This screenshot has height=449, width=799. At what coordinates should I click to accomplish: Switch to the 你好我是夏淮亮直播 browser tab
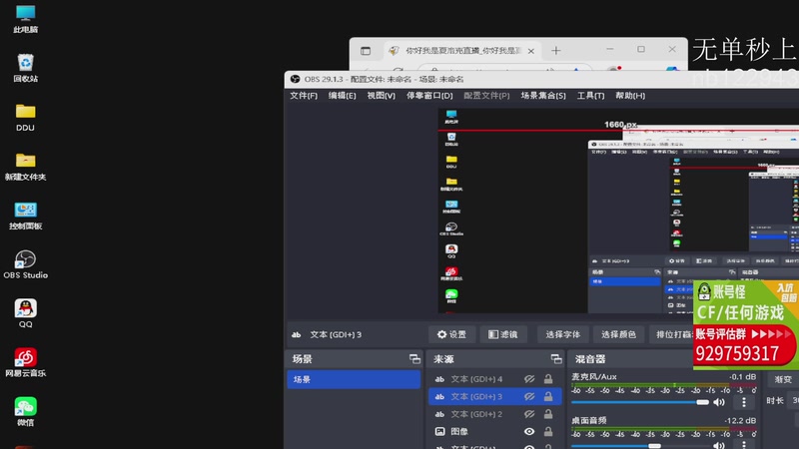[461, 51]
